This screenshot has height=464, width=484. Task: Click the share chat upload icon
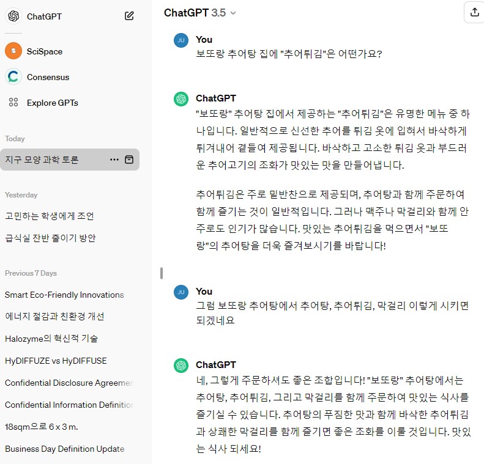click(x=474, y=12)
